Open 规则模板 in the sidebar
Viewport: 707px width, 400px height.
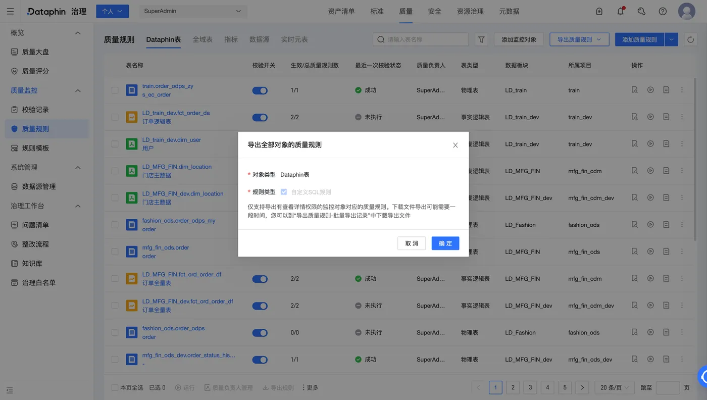pyautogui.click(x=46, y=148)
